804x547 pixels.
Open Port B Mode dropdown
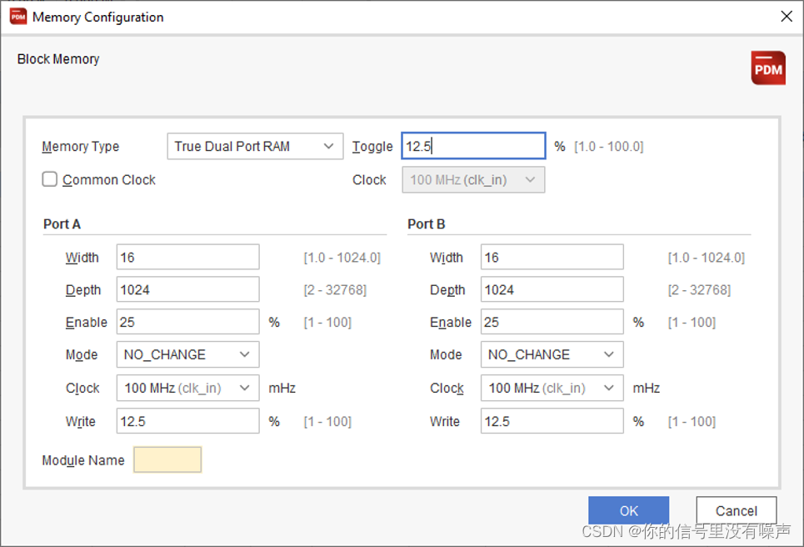(x=551, y=354)
